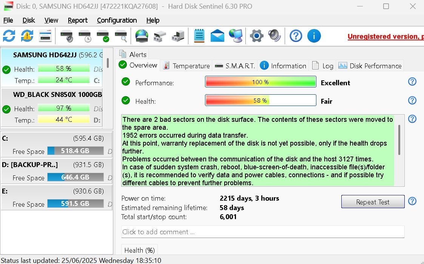This screenshot has height=264, width=424.
Task: Open the Log tab
Action: tap(322, 66)
